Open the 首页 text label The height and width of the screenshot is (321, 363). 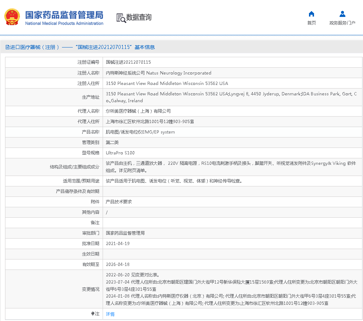312,23
